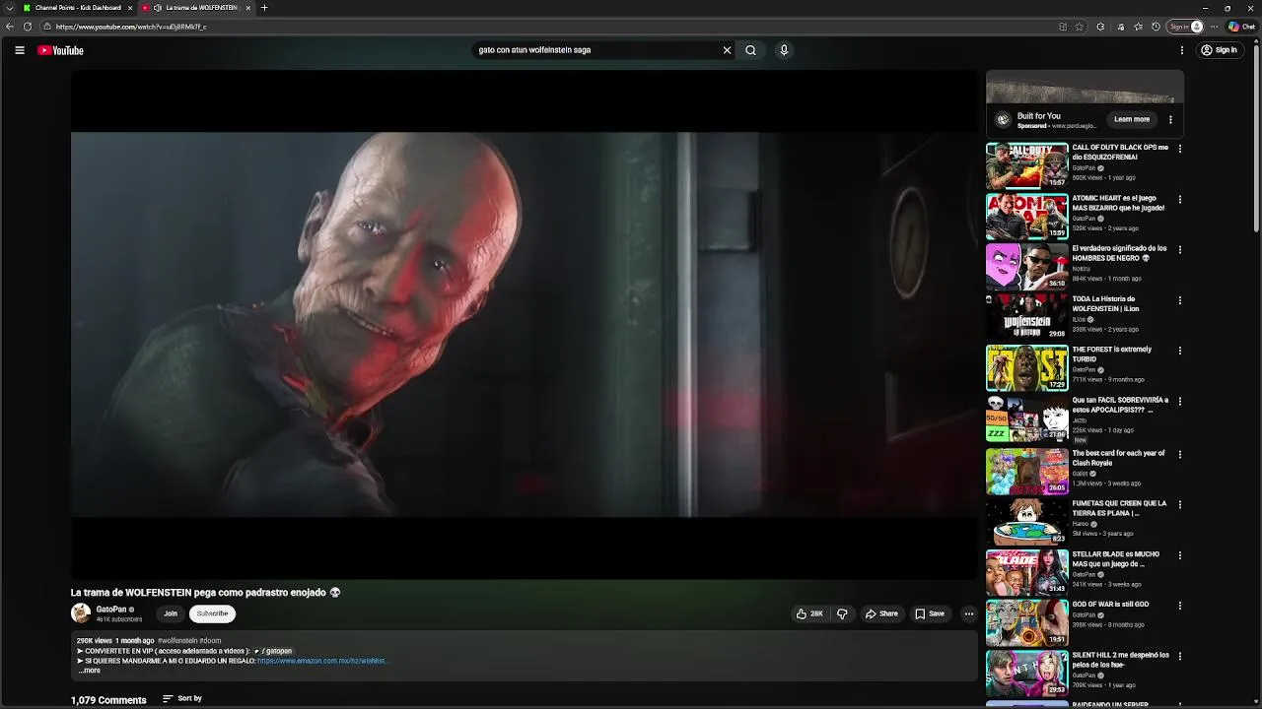Mute tab using speaker icon on tab
Viewport: 1262px width, 709px height.
[x=158, y=8]
